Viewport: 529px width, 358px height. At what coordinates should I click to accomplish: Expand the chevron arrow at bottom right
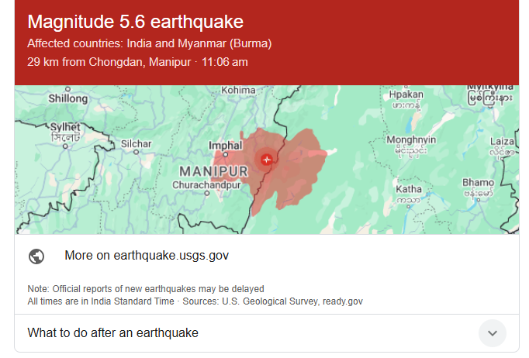pos(492,333)
